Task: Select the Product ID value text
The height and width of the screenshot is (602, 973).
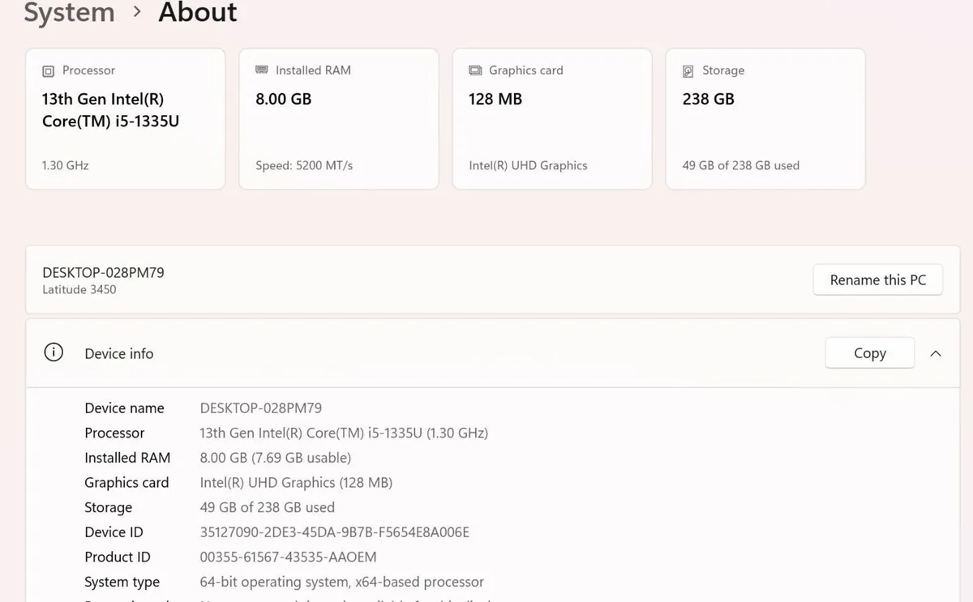Action: [288, 557]
